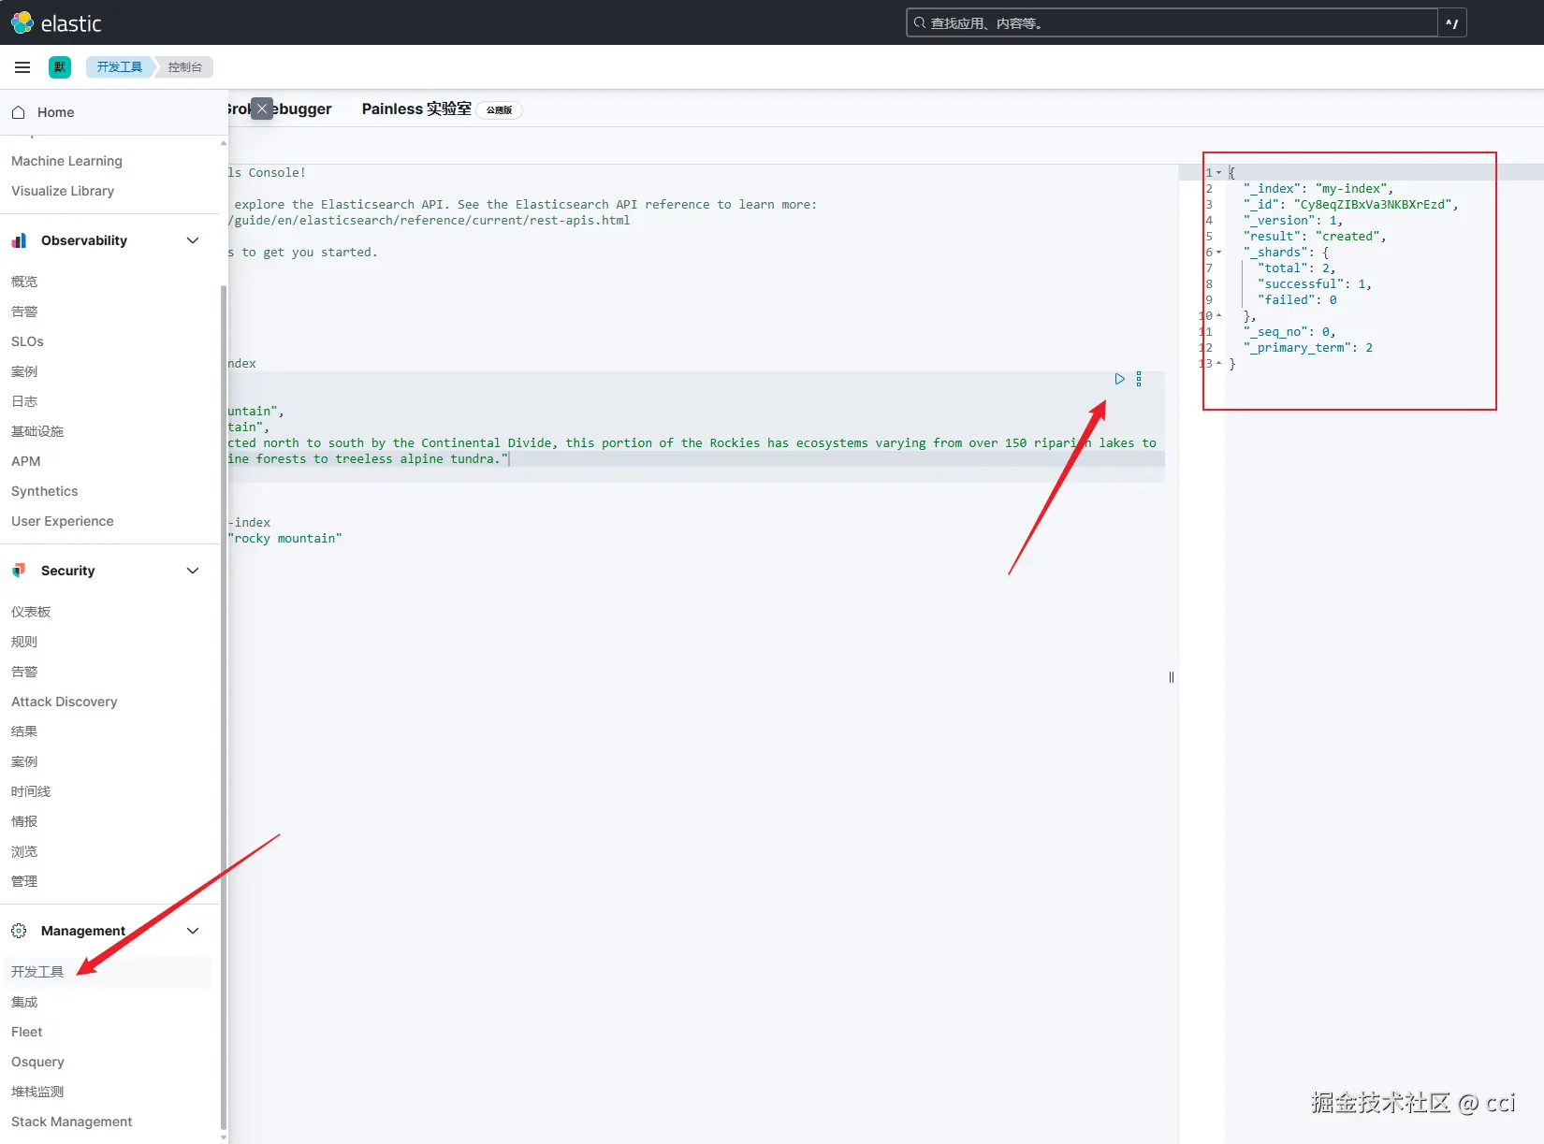Click the rest-apis.html reference URL
The image size is (1544, 1144).
click(x=430, y=221)
